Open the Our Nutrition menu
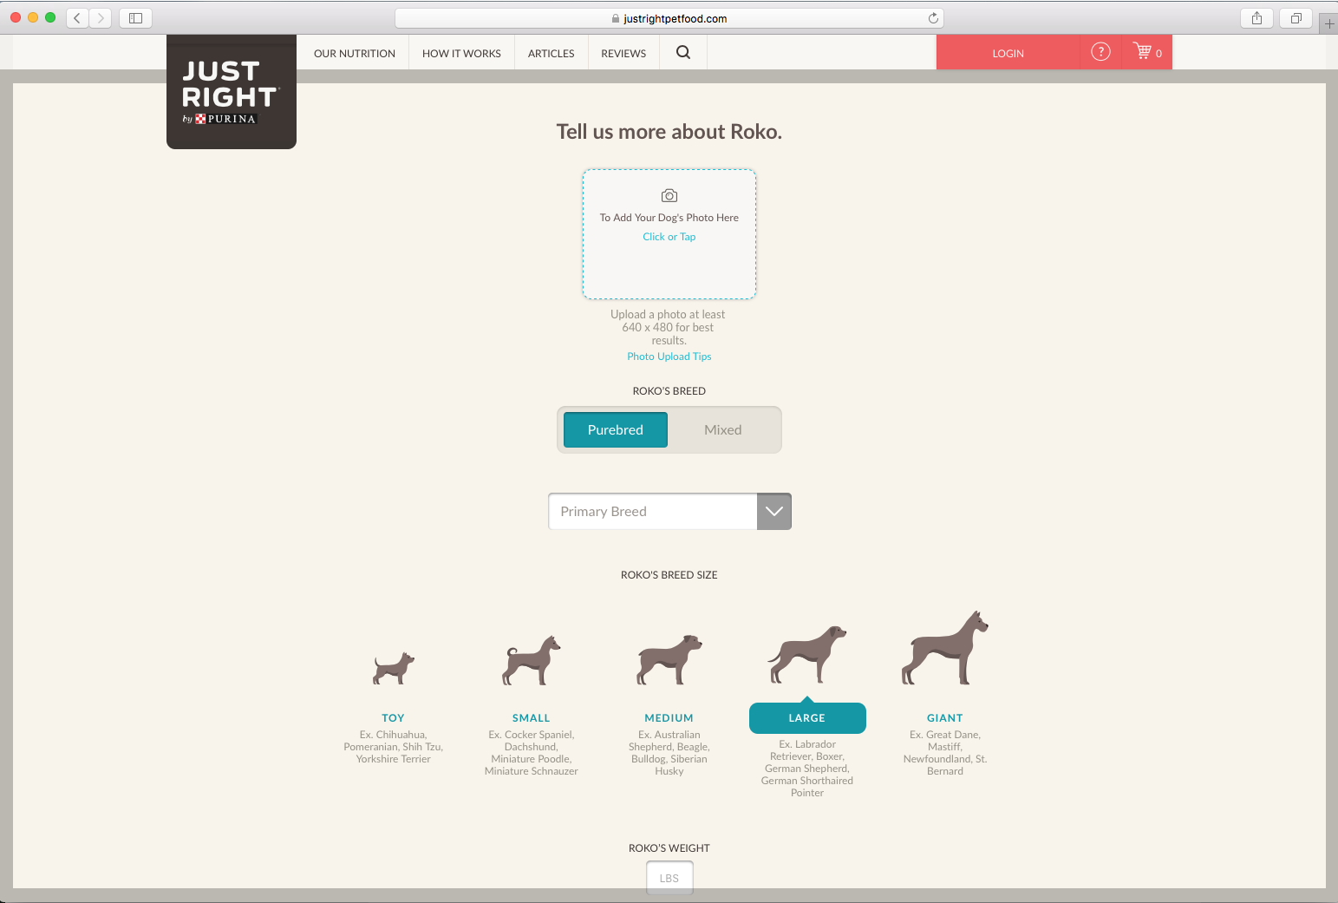Screen dimensions: 1338x903 tap(355, 53)
